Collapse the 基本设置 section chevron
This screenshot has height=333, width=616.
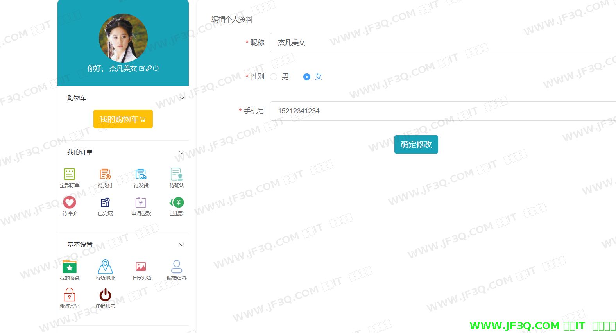coord(182,245)
